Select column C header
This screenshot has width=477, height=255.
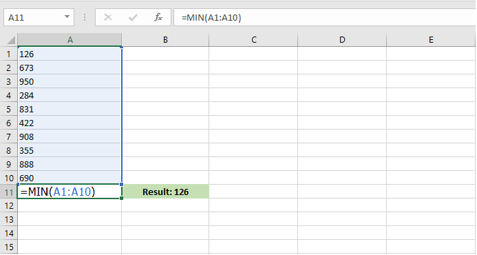[x=253, y=40]
